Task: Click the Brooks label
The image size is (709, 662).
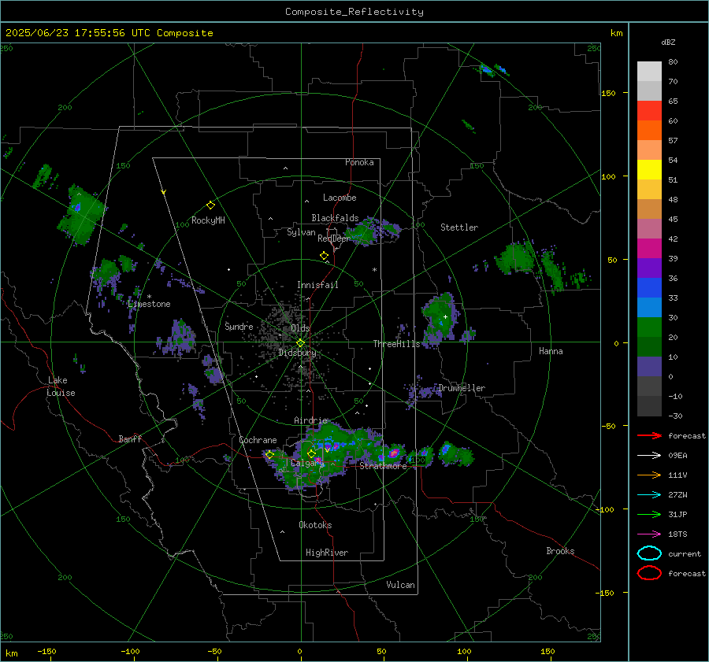Action: 560,551
